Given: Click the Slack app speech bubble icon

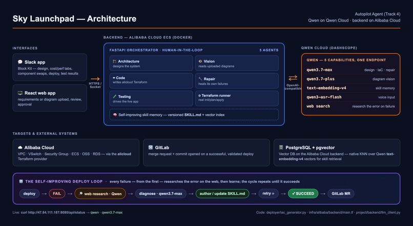Looking at the screenshot, I should [x=20, y=62].
